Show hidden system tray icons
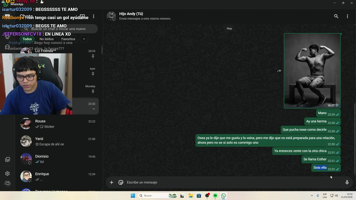The image size is (356, 200). click(311, 196)
